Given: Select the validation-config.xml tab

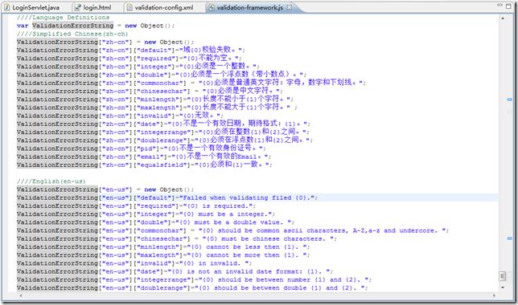Looking at the screenshot, I should [160, 7].
